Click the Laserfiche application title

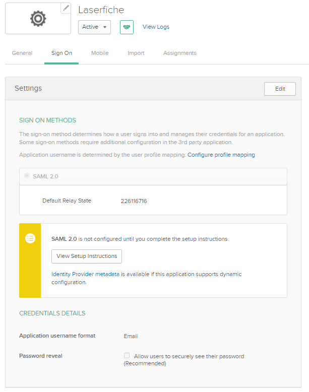click(101, 10)
